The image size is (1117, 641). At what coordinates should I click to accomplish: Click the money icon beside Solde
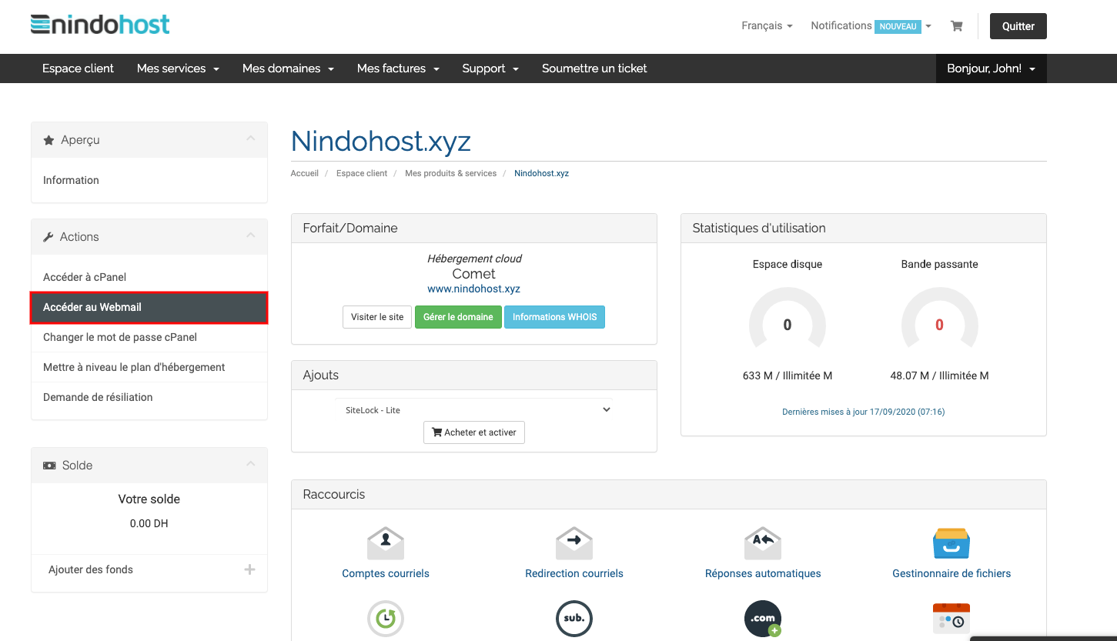coord(49,466)
